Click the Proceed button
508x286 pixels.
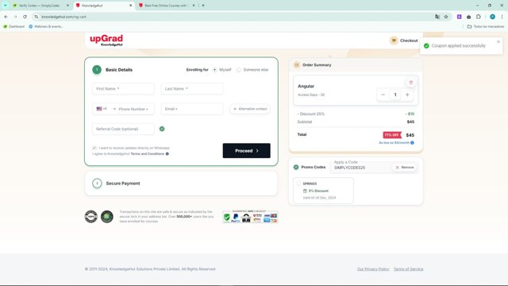click(x=247, y=151)
